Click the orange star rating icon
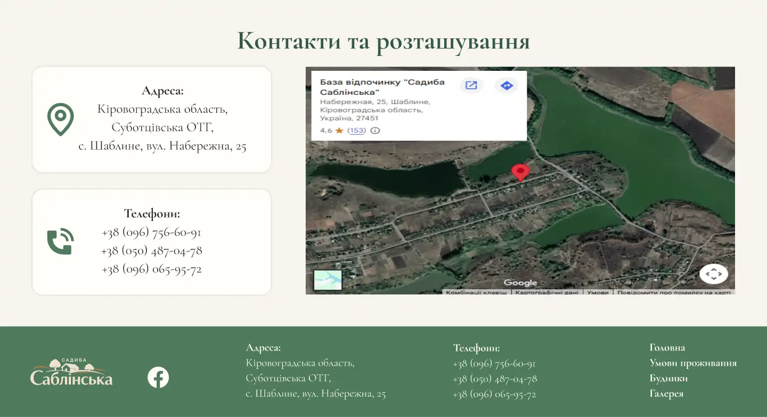This screenshot has width=767, height=417. tap(339, 130)
